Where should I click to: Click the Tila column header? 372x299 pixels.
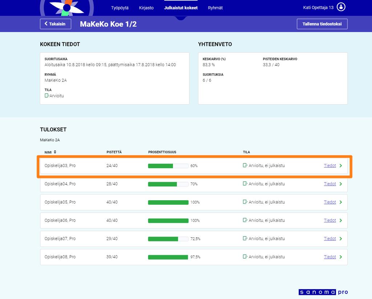pyautogui.click(x=246, y=152)
